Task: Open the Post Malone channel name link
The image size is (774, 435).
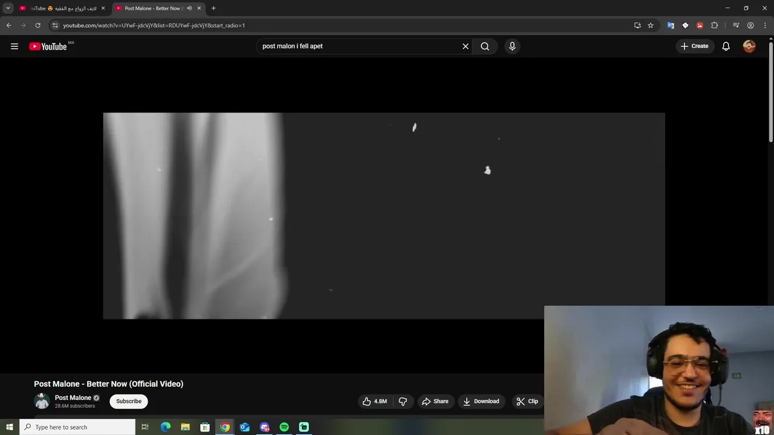Action: pyautogui.click(x=73, y=398)
